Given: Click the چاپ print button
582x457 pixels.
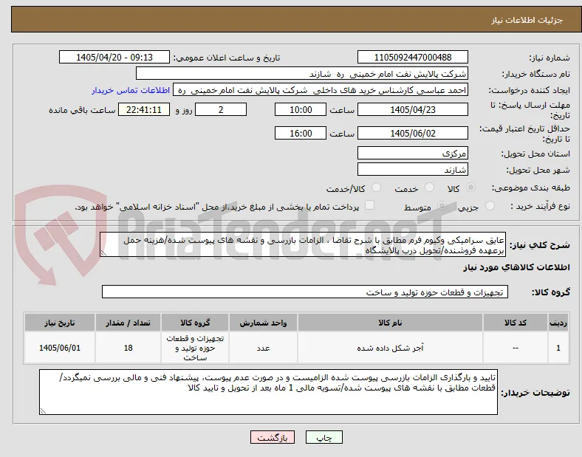Looking at the screenshot, I should (324, 437).
